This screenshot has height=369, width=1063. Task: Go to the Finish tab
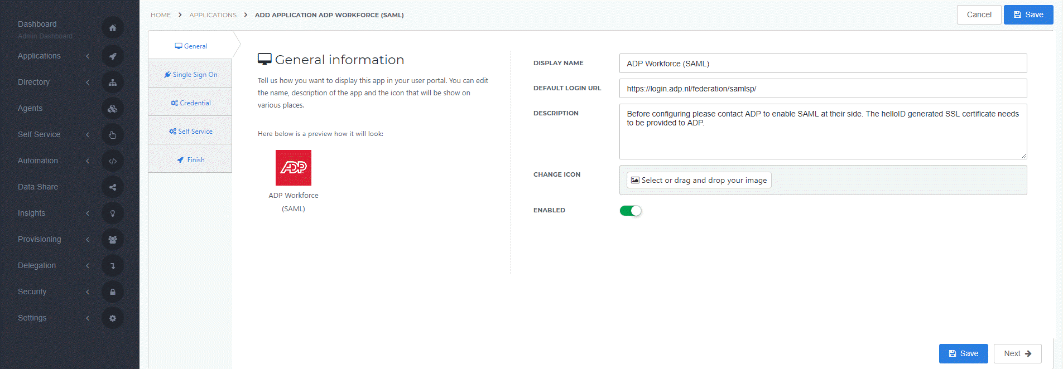pyautogui.click(x=190, y=159)
